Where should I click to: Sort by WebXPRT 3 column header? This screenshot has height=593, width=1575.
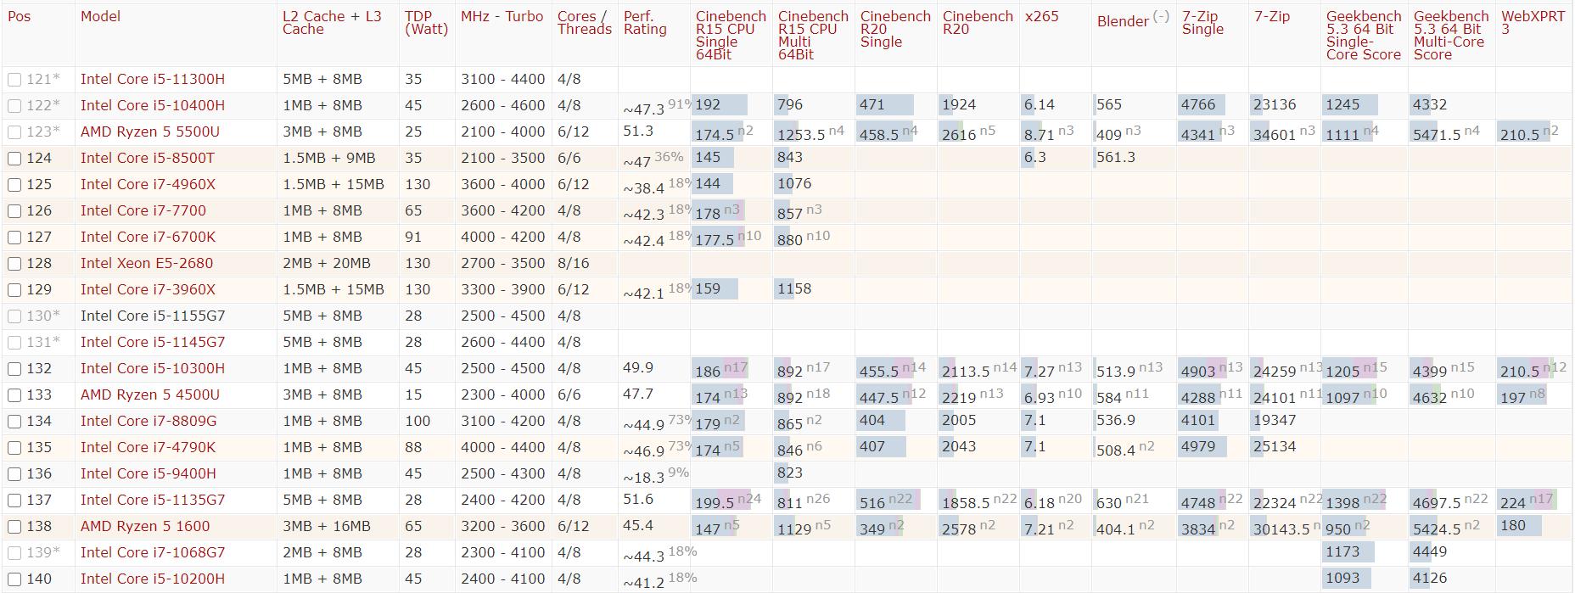[1533, 23]
